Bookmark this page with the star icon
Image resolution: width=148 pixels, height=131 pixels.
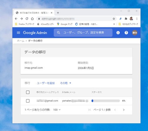pos(114,19)
